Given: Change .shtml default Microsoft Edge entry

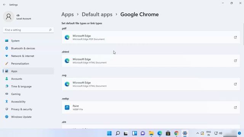Looking at the screenshot, I should coord(151,61).
